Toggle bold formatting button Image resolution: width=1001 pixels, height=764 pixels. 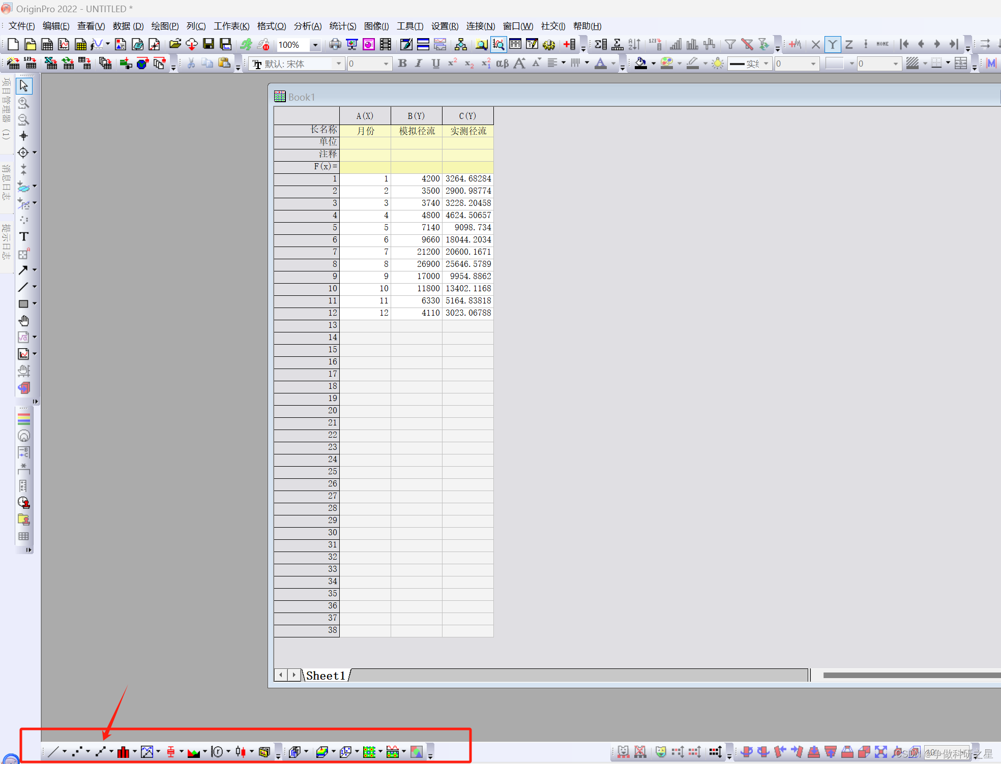tap(402, 64)
